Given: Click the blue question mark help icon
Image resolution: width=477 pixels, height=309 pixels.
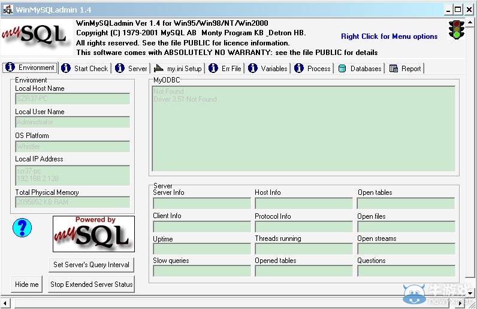Looking at the screenshot, I should (22, 228).
